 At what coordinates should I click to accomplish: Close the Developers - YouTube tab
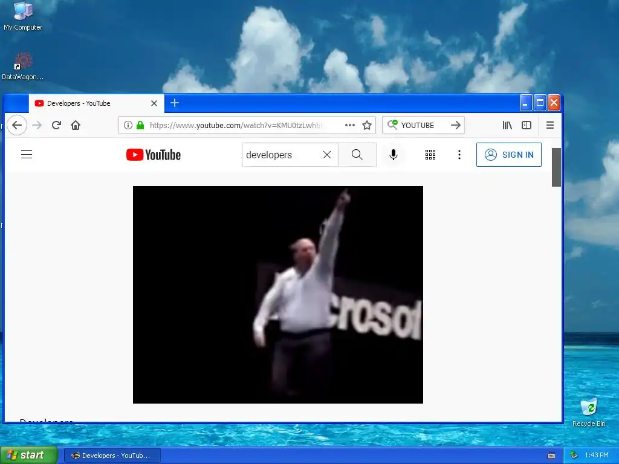tap(154, 103)
